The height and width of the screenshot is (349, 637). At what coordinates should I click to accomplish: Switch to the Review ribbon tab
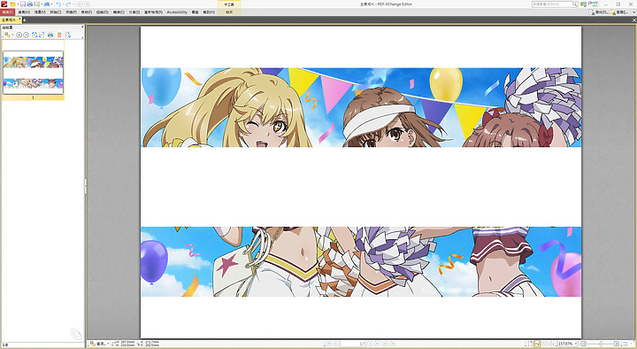[x=154, y=12]
